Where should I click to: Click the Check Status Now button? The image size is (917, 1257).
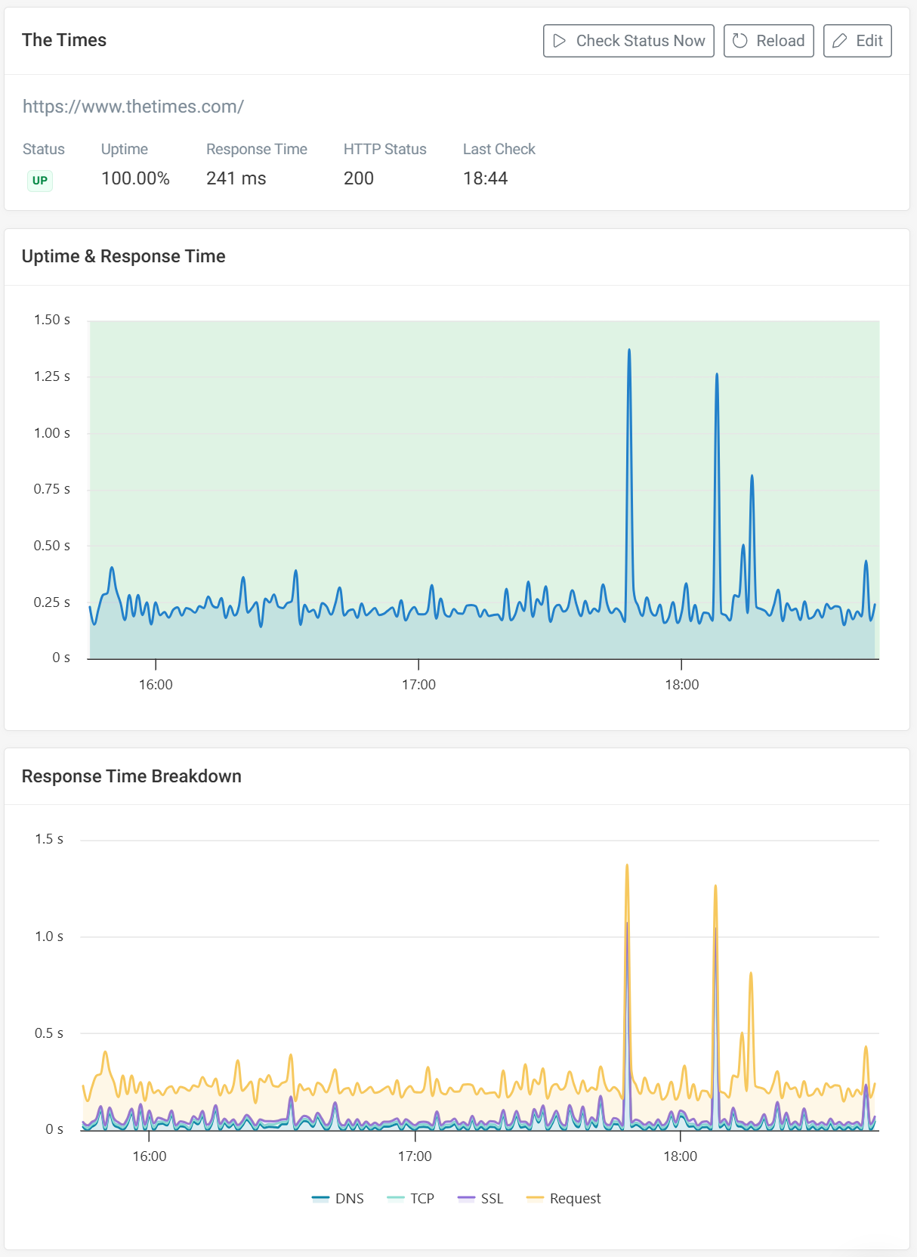pyautogui.click(x=628, y=41)
